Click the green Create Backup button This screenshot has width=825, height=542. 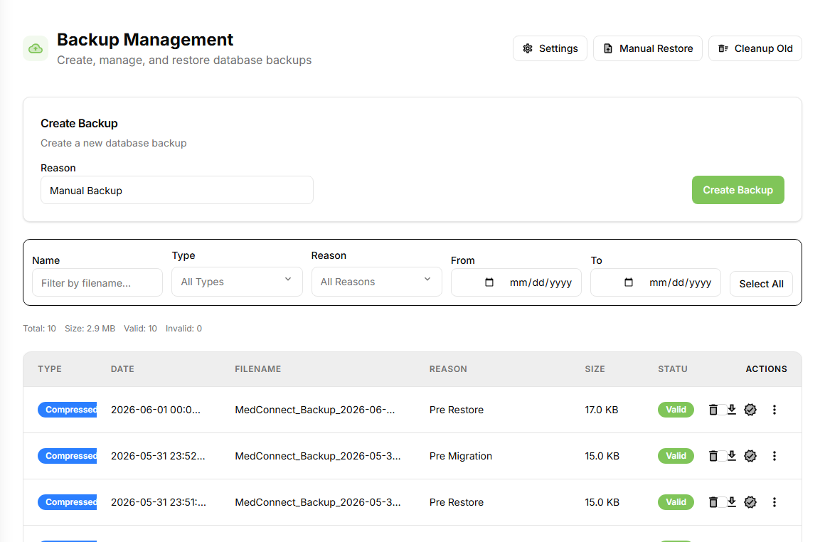pos(738,190)
